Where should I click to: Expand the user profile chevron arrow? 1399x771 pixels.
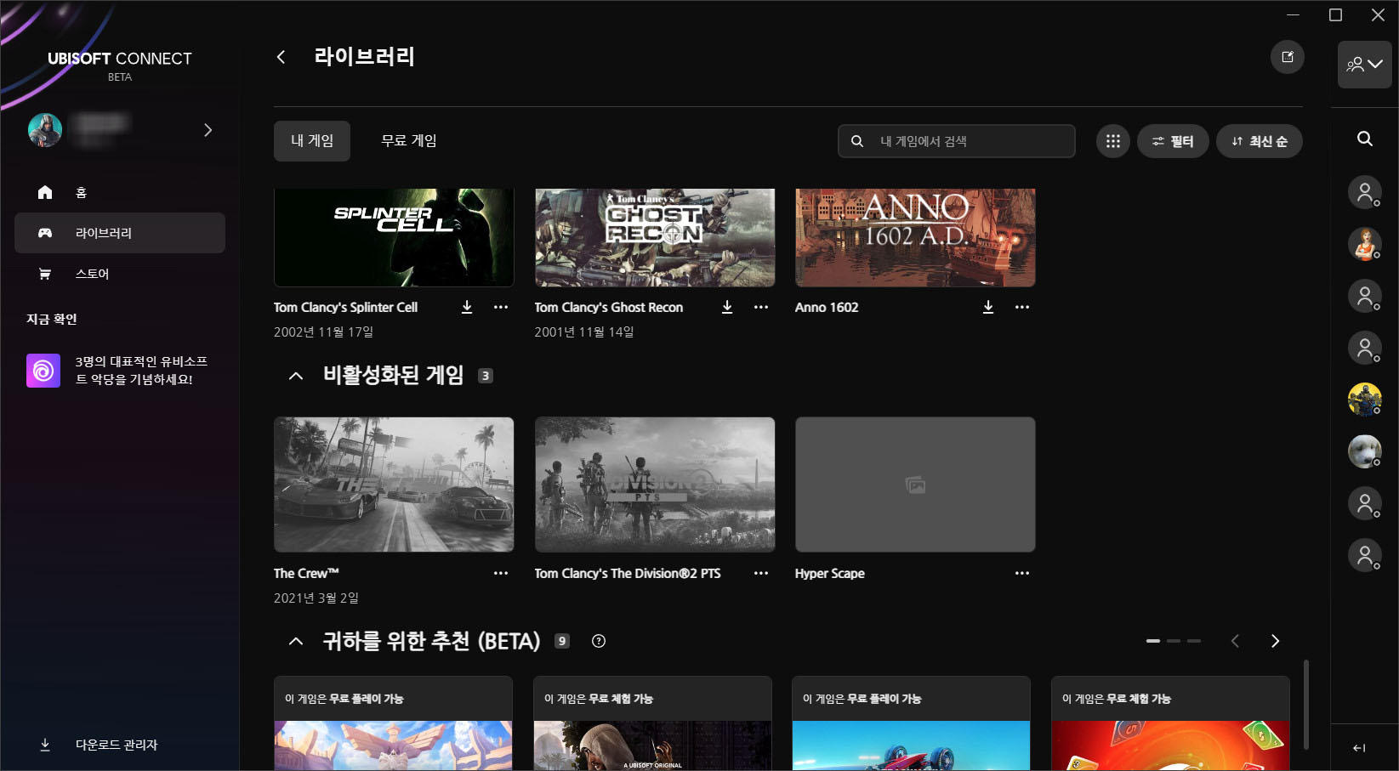pos(208,130)
